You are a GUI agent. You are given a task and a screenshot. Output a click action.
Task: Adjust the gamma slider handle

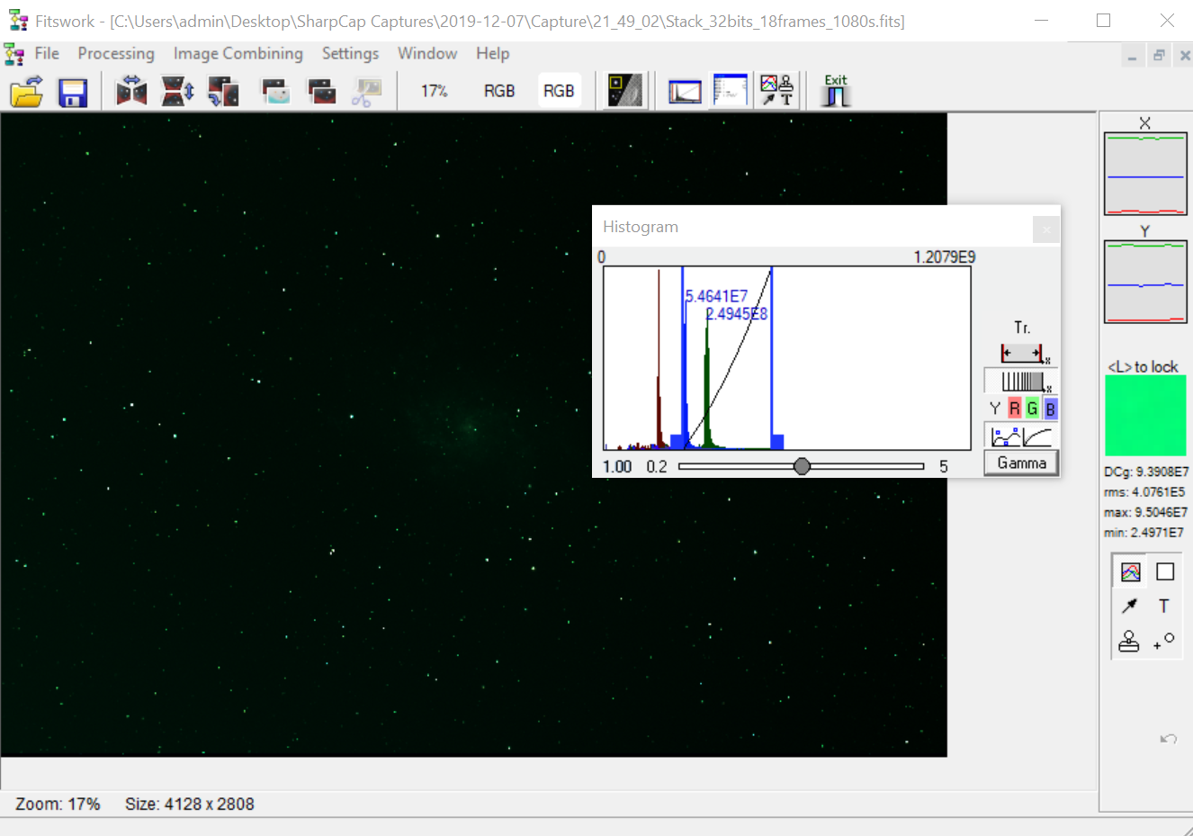(802, 466)
